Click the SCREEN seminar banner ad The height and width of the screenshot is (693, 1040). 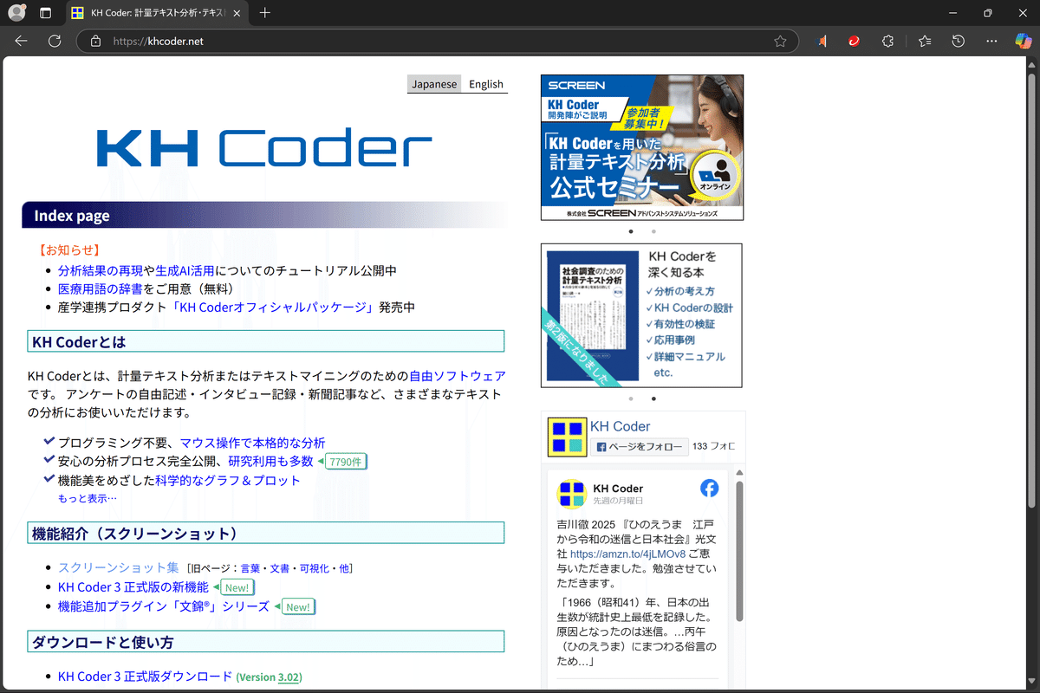(x=642, y=147)
